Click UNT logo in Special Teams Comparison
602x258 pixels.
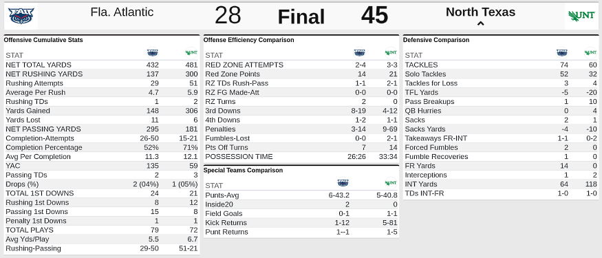point(391,183)
